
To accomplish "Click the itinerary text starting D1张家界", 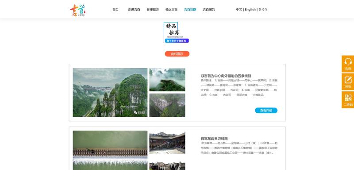I will pos(239,148).
